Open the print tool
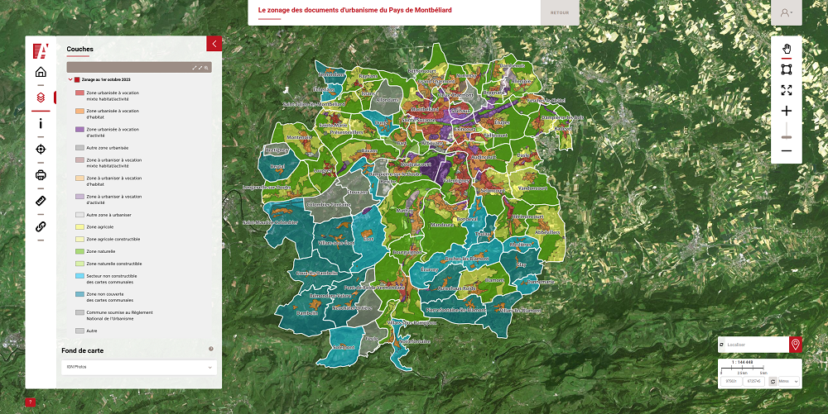This screenshot has width=828, height=414. coord(41,175)
